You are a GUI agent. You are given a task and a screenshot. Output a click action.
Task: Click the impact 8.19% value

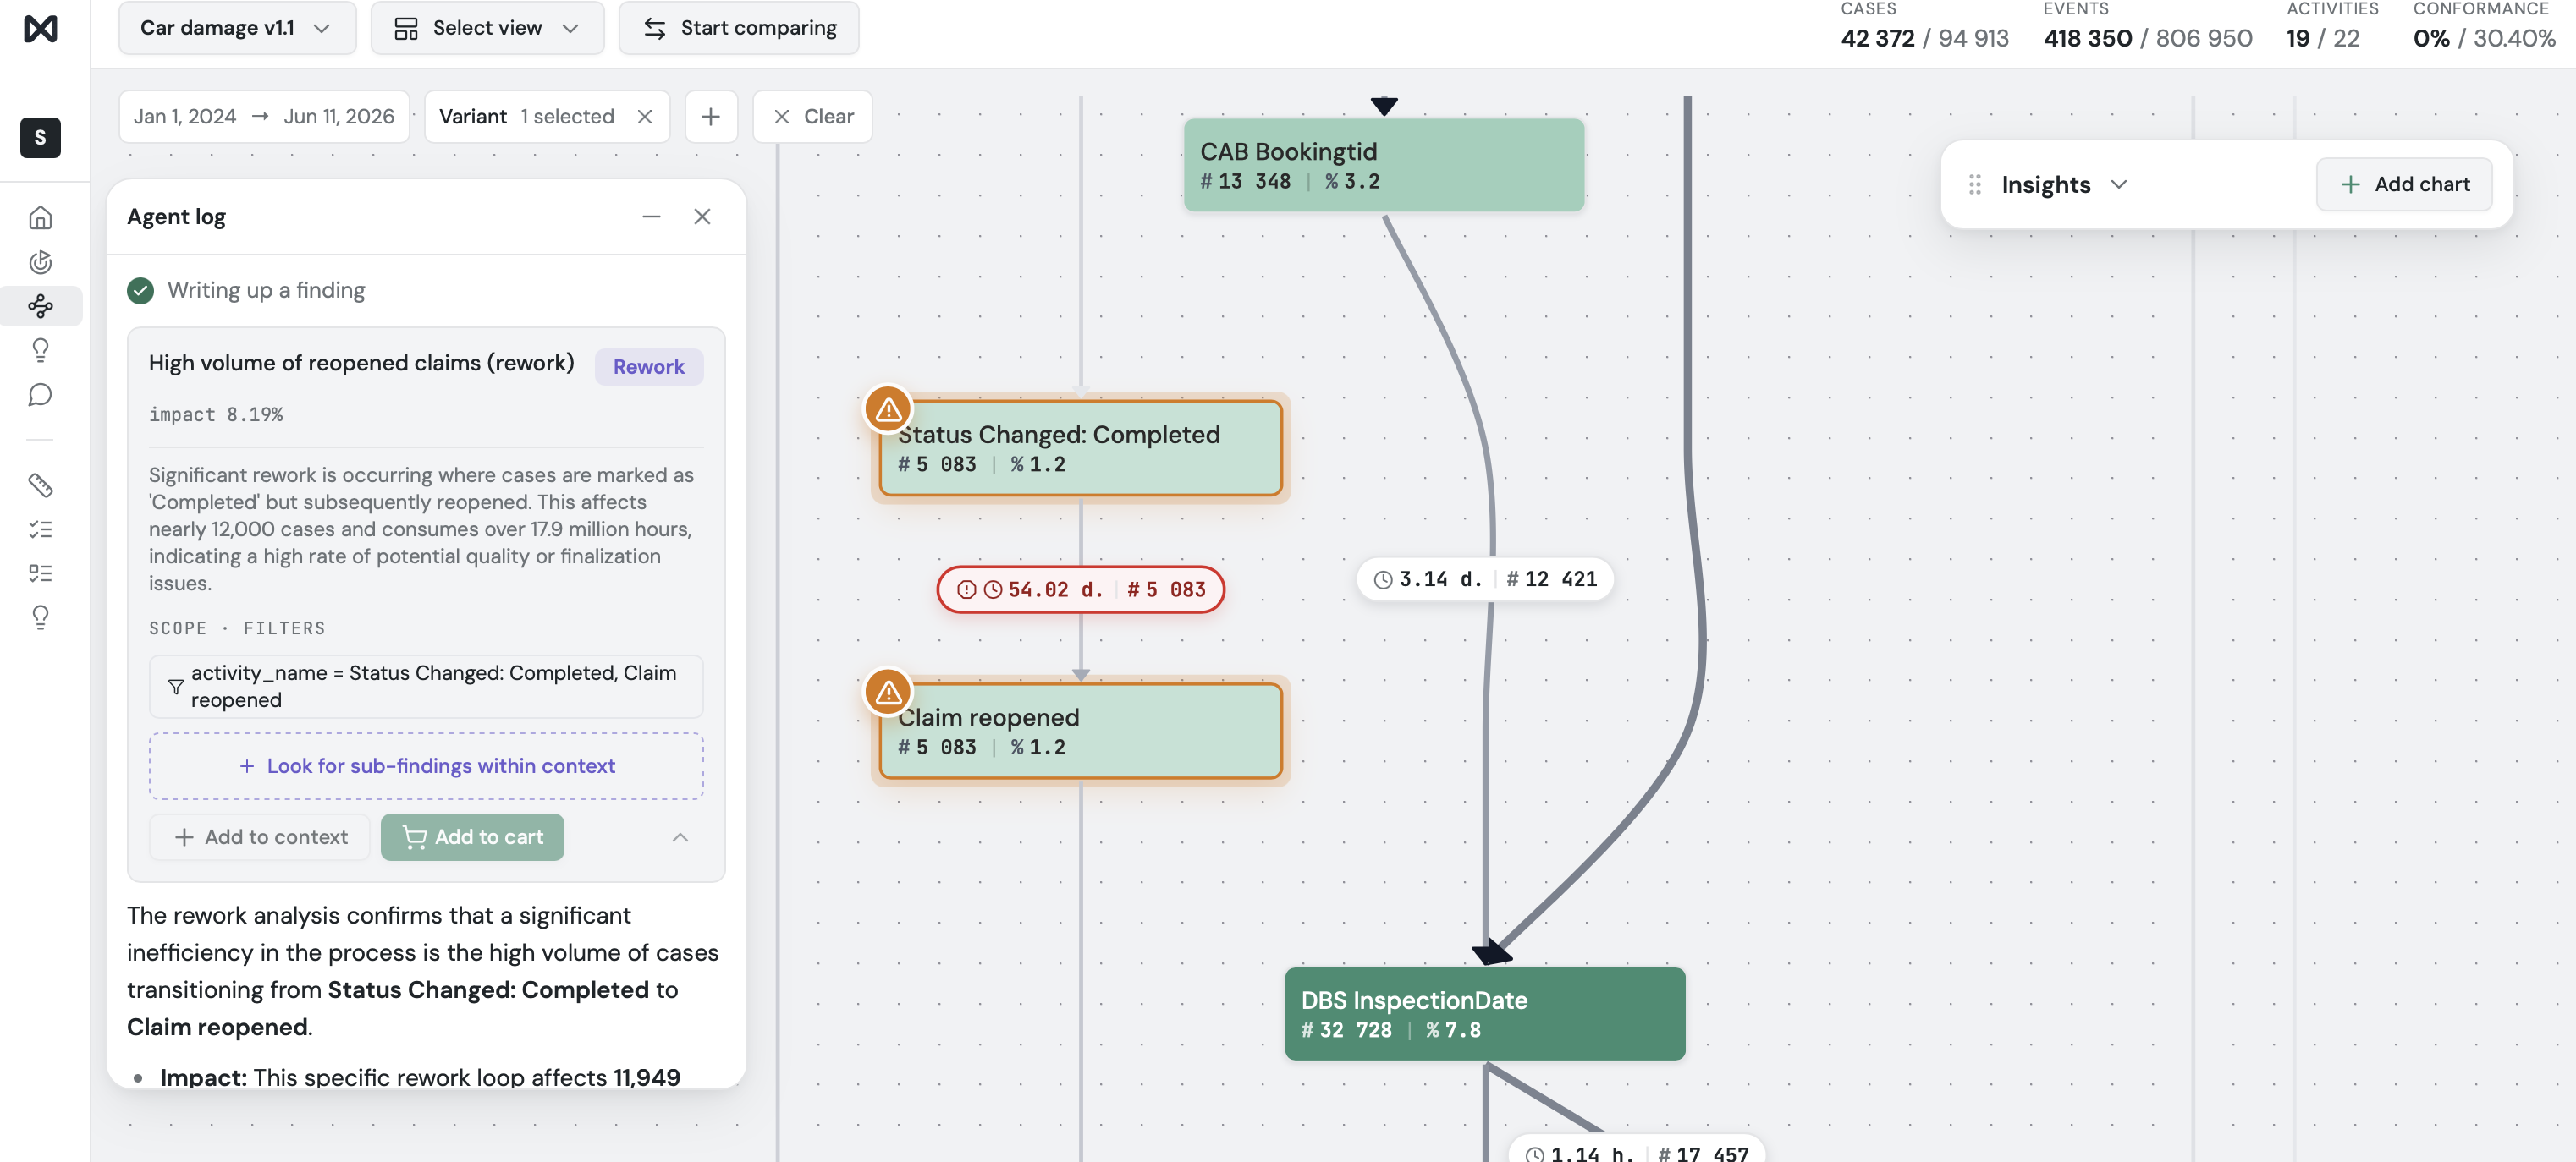point(216,414)
